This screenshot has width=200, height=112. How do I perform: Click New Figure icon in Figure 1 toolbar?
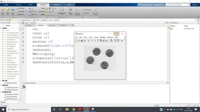click(76, 40)
